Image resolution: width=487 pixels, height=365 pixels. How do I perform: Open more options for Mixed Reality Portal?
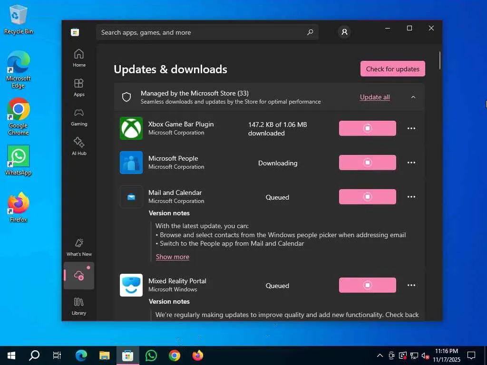411,285
